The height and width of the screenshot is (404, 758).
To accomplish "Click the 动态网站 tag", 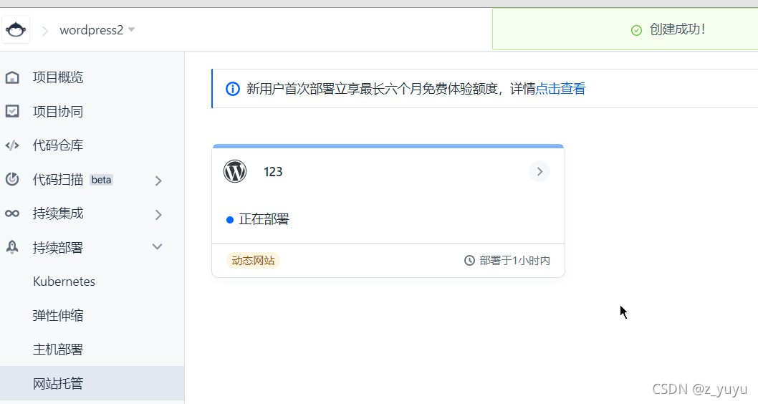I will 253,261.
